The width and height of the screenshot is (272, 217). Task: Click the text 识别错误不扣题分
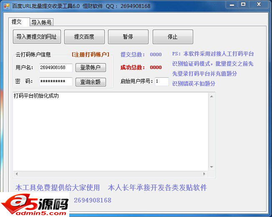tap(194, 84)
